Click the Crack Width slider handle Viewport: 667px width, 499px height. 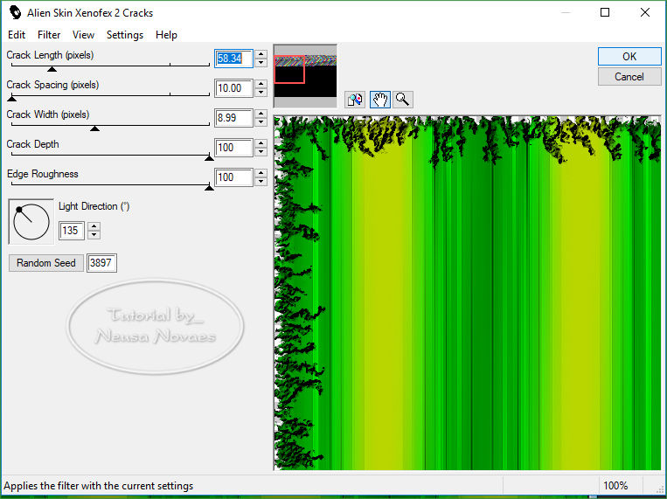95,128
